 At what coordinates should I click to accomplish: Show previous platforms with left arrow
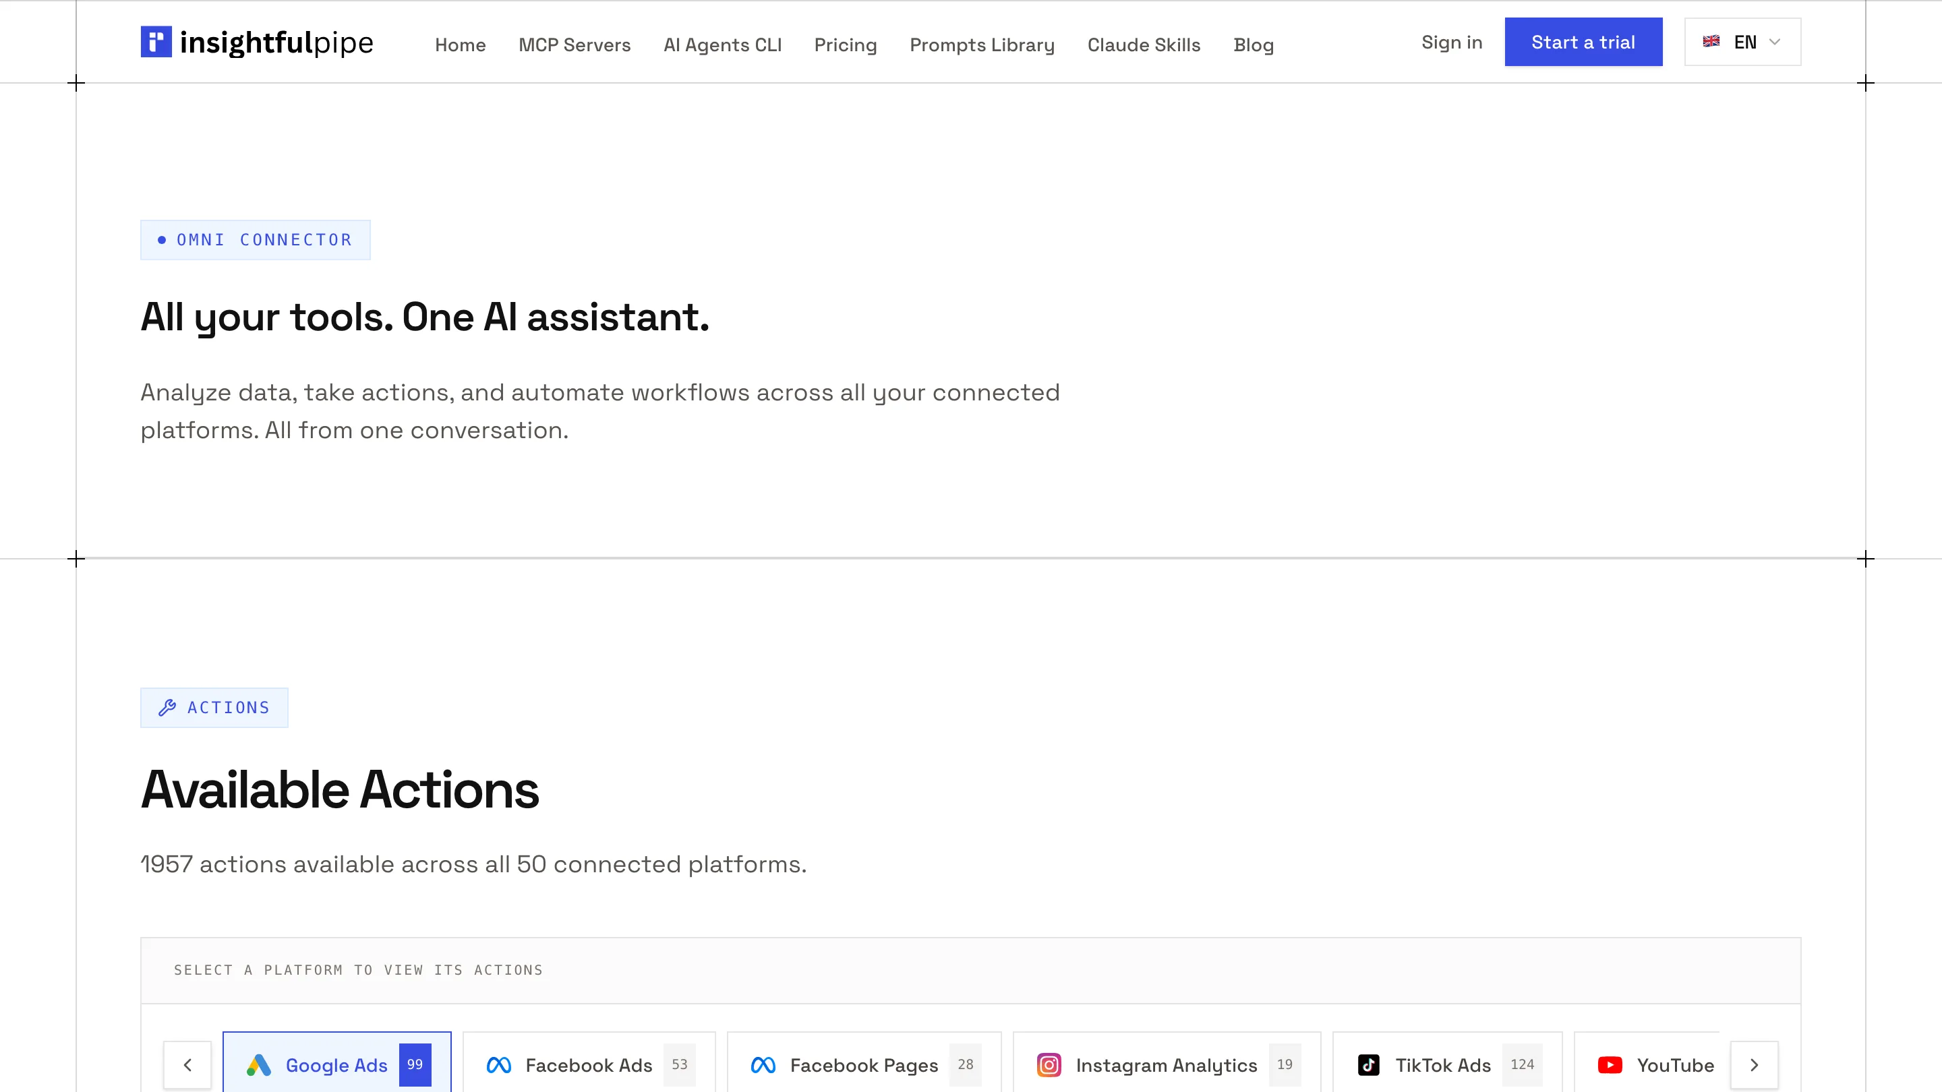187,1065
